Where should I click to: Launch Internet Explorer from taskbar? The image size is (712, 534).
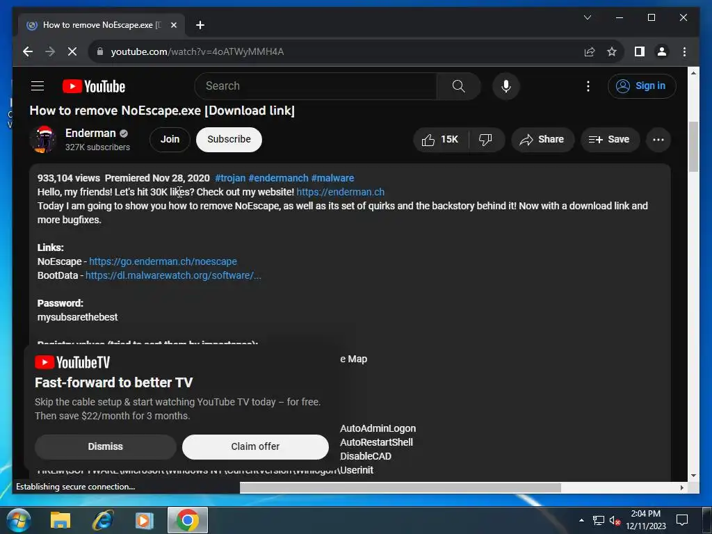click(103, 520)
